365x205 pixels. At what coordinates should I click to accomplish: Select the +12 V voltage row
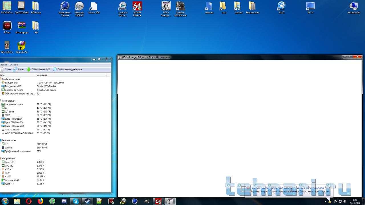[x=55, y=177]
